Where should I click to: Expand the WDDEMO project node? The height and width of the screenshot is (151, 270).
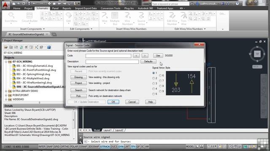click(6, 99)
